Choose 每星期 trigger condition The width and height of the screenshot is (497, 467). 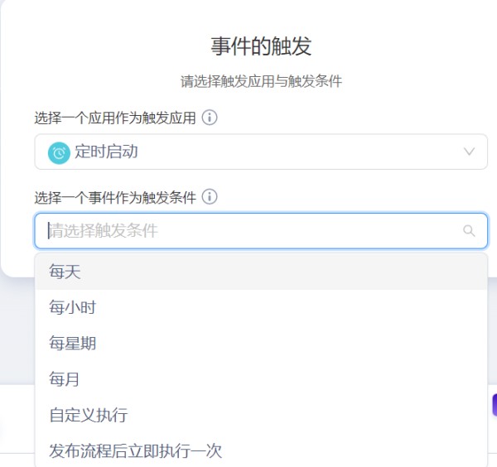[x=261, y=343]
